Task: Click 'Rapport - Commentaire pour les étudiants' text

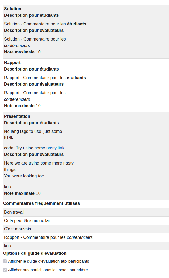Action: coord(45,78)
